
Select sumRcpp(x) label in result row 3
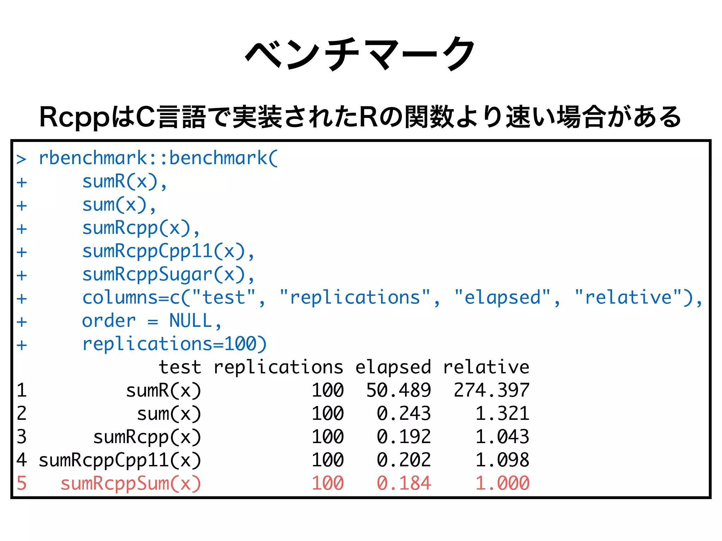147,437
